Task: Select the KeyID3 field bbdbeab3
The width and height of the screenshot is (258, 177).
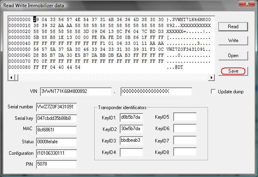Action: click(131, 140)
